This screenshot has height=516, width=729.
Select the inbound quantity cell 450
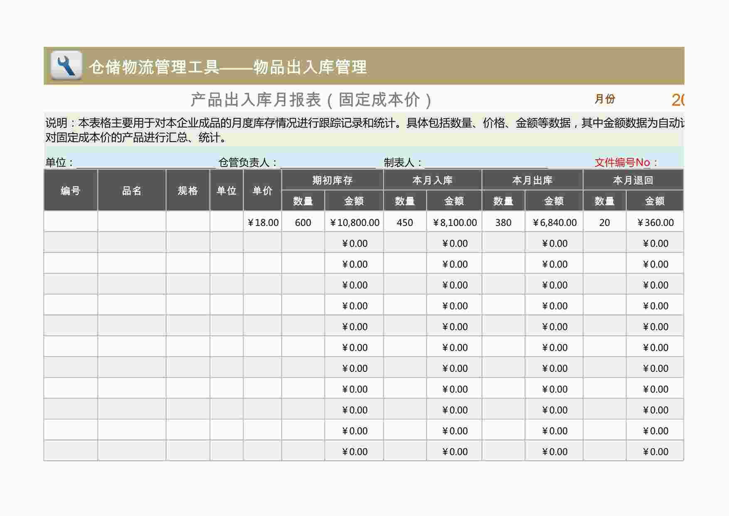[x=405, y=222]
